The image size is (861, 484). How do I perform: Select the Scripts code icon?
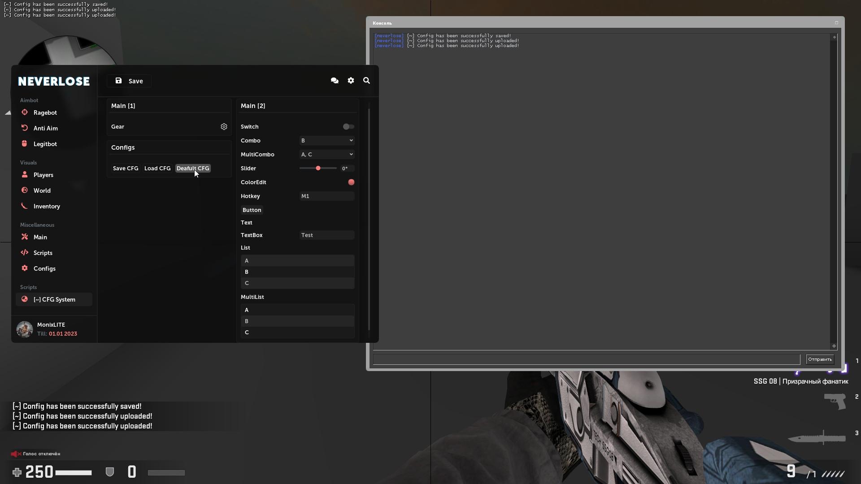tap(25, 253)
